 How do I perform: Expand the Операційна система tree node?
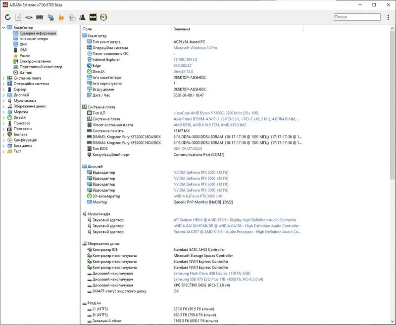click(3, 84)
